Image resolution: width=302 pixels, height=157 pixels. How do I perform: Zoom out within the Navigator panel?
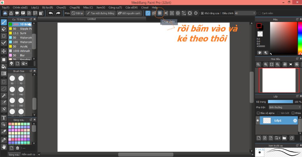click(x=278, y=64)
